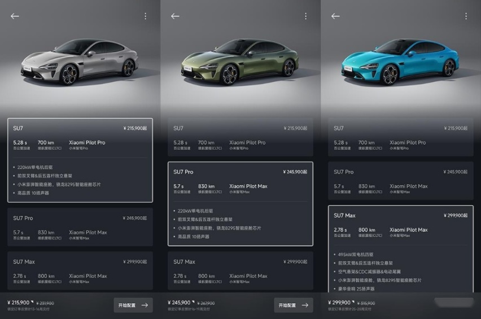View the green SU7 car image
The width and height of the screenshot is (481, 319).
[x=240, y=62]
